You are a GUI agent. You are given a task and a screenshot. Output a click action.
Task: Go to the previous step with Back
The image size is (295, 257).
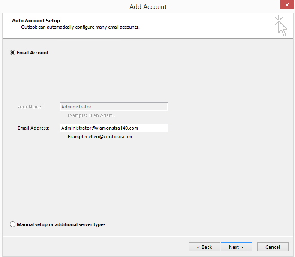pyautogui.click(x=204, y=247)
